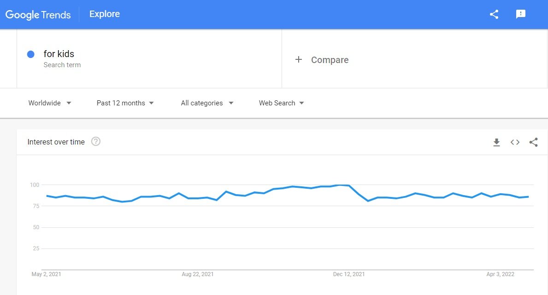The image size is (548, 295).
Task: Share the Interest over time chart
Action: coord(533,142)
